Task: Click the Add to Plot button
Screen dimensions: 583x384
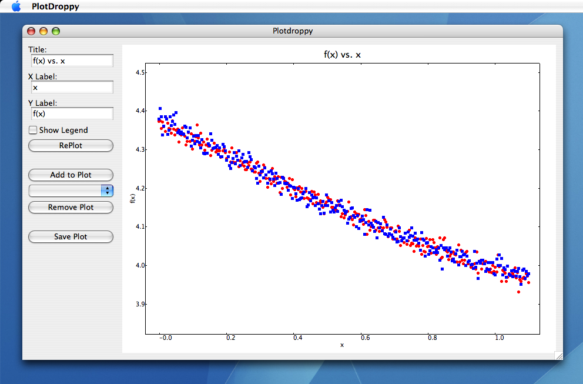Action: [71, 175]
